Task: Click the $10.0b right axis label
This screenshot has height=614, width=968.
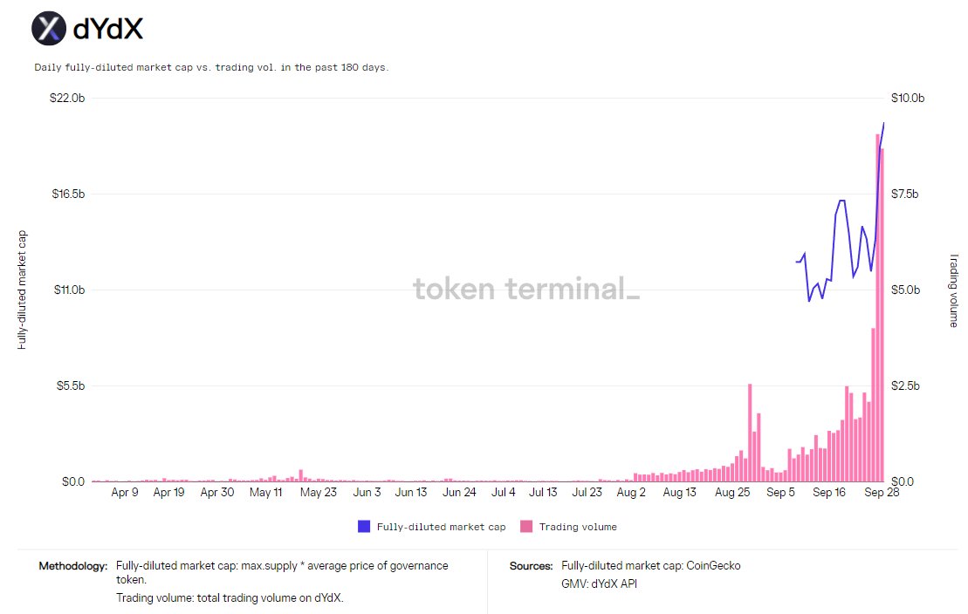Action: (908, 98)
